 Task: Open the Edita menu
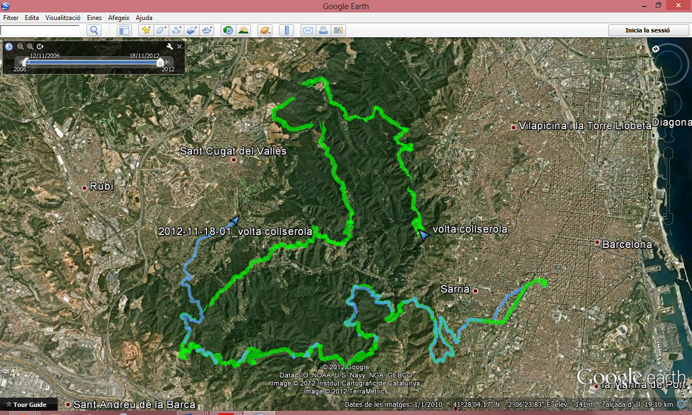coord(32,18)
